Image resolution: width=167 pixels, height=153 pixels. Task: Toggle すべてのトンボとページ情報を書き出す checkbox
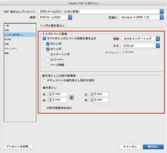point(44,39)
